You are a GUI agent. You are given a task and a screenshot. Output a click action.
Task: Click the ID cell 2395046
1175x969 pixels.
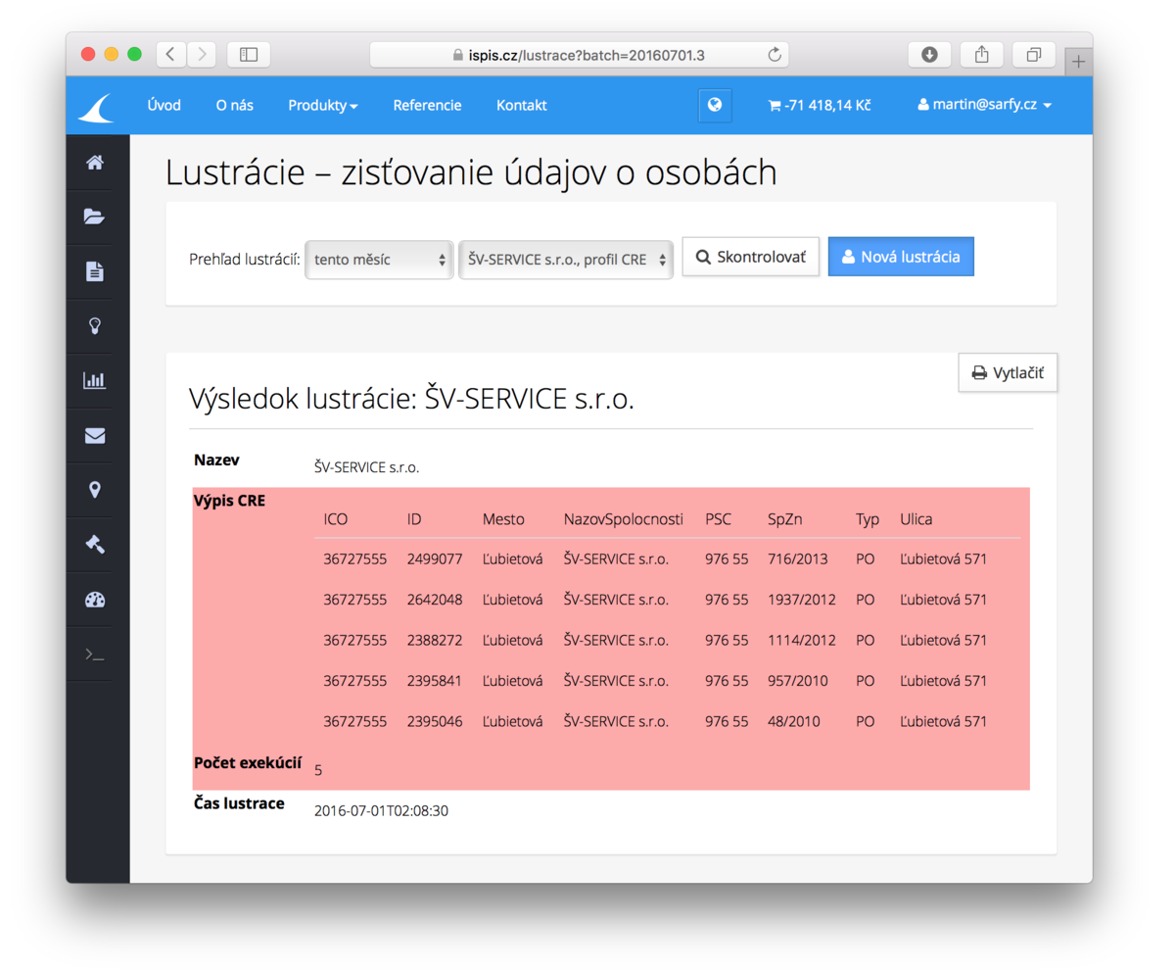coord(435,721)
